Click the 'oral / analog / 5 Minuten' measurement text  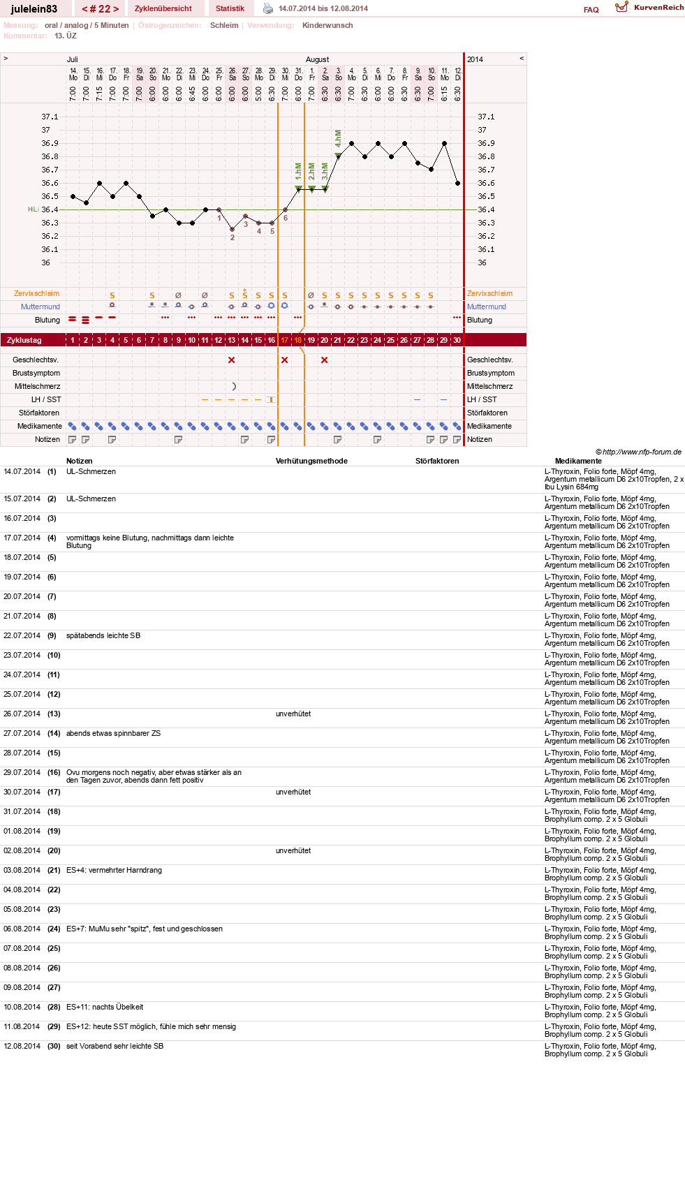point(87,25)
